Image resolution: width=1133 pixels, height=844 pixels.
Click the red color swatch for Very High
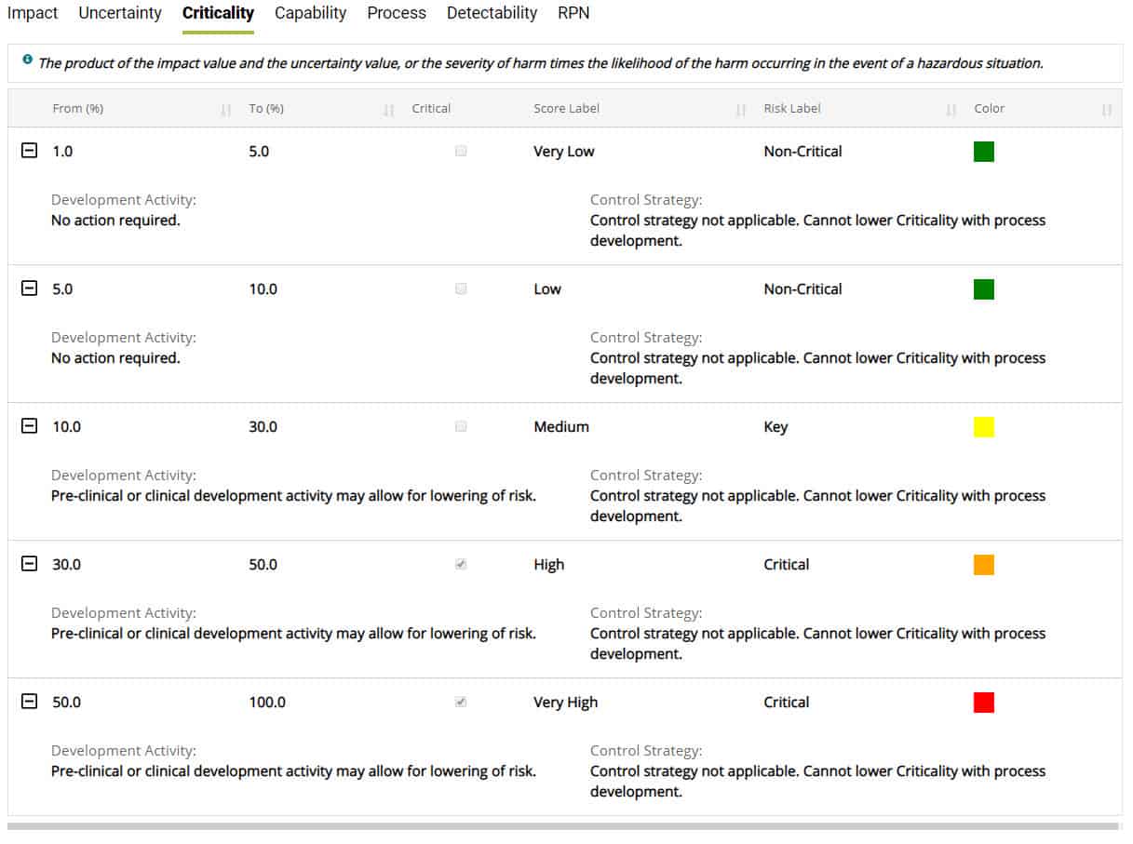(x=984, y=702)
